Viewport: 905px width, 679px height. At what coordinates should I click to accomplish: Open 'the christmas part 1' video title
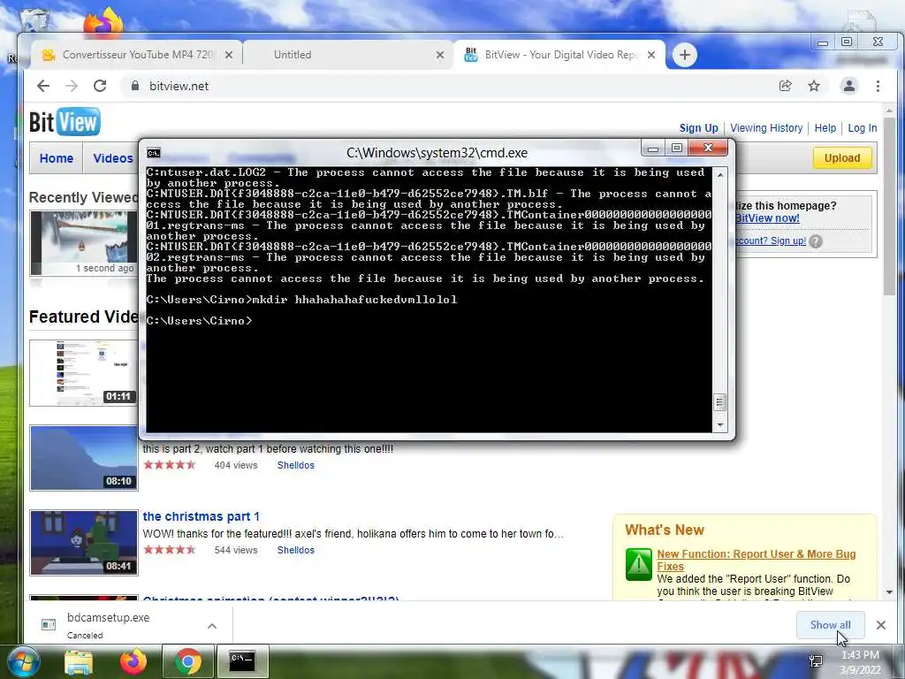[x=201, y=516]
